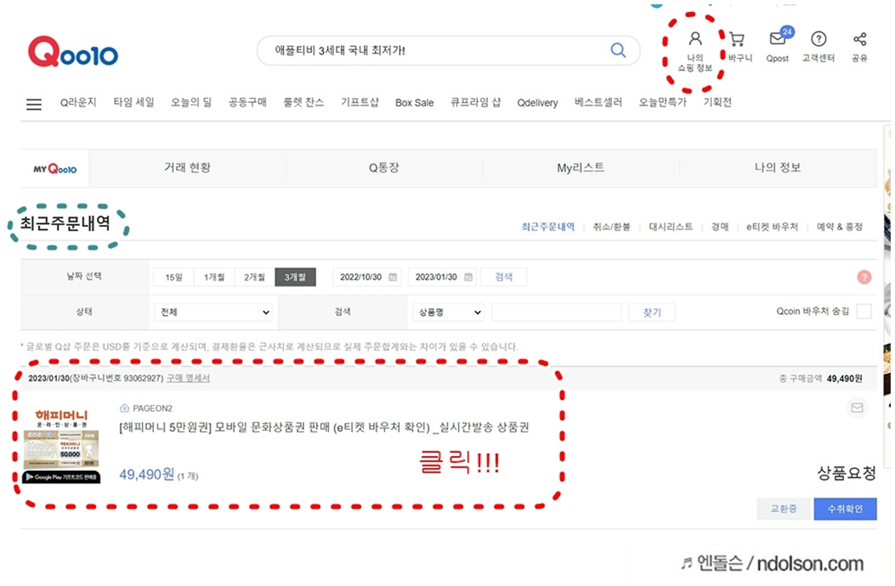Click the 수취확인 button
This screenshot has width=895, height=586.
coord(845,508)
